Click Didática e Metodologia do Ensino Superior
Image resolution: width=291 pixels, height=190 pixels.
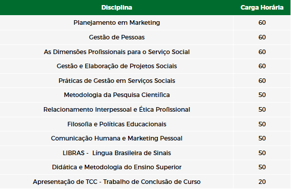coord(117,167)
